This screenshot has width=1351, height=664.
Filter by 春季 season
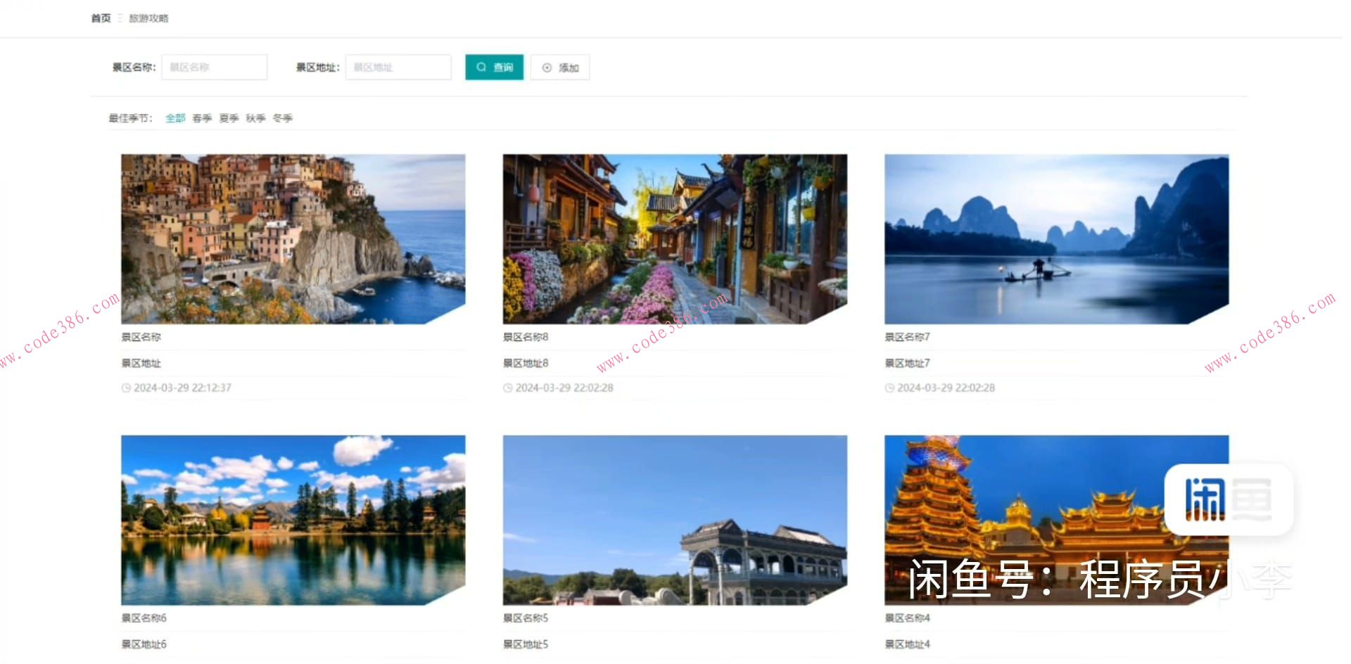click(202, 118)
